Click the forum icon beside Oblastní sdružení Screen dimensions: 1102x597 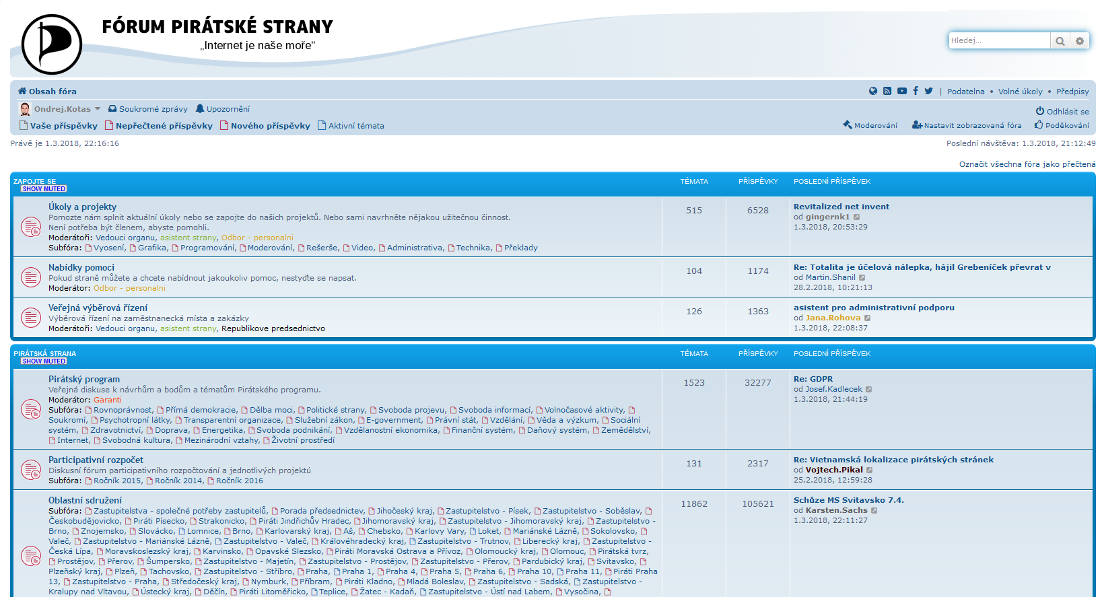(31, 556)
